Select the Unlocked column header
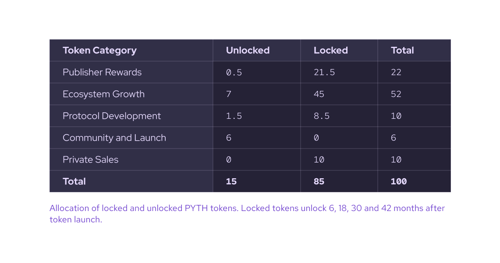Image resolution: width=500 pixels, height=263 pixels. [x=248, y=50]
